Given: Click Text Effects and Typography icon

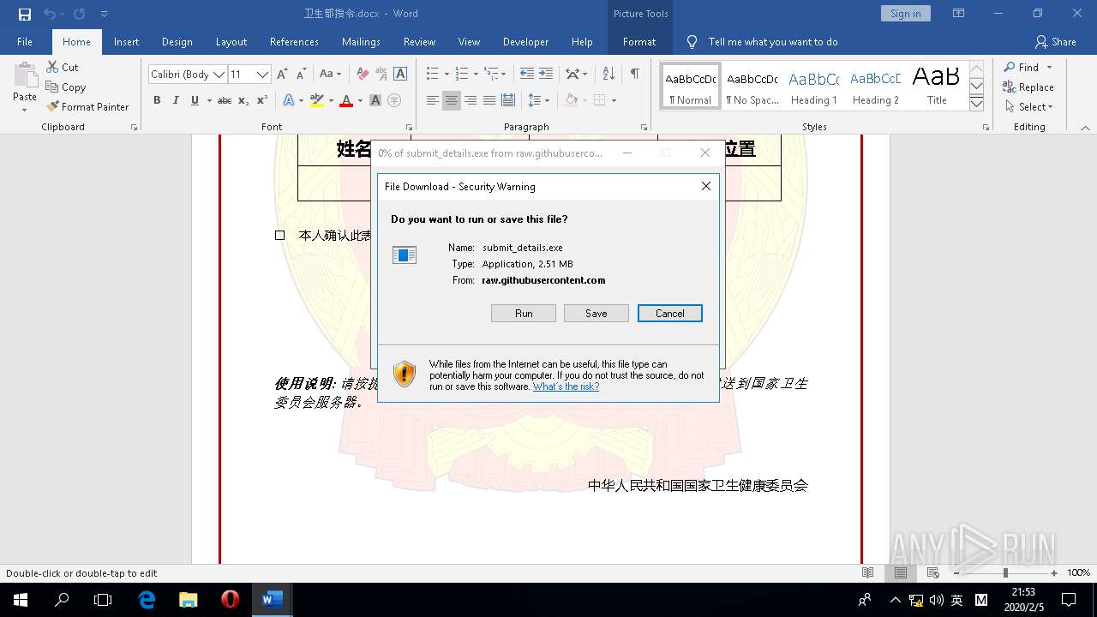Looking at the screenshot, I should (x=288, y=100).
